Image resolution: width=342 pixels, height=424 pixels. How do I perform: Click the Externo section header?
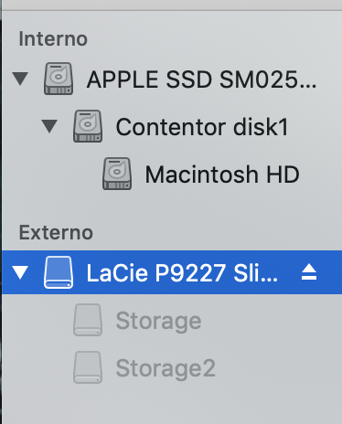[x=56, y=233]
